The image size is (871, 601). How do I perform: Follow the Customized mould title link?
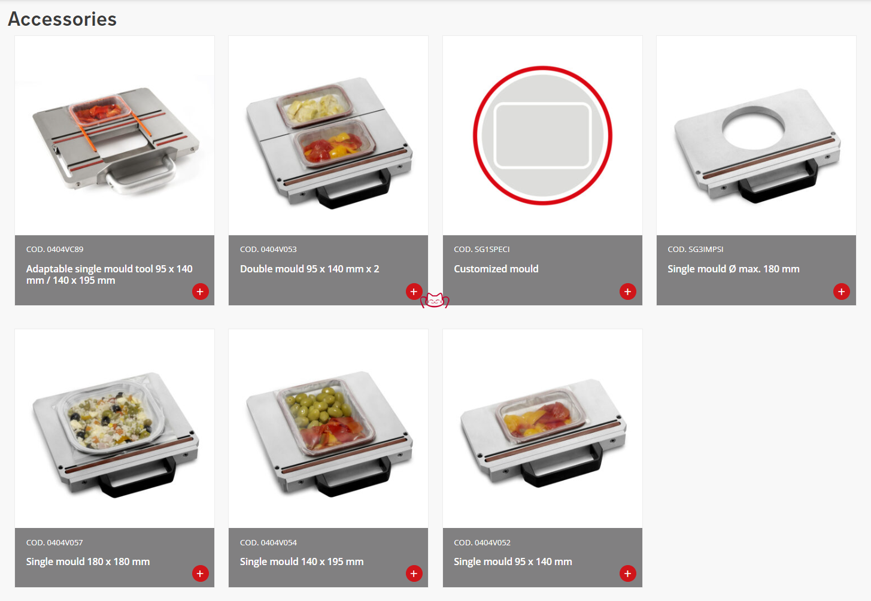(496, 269)
